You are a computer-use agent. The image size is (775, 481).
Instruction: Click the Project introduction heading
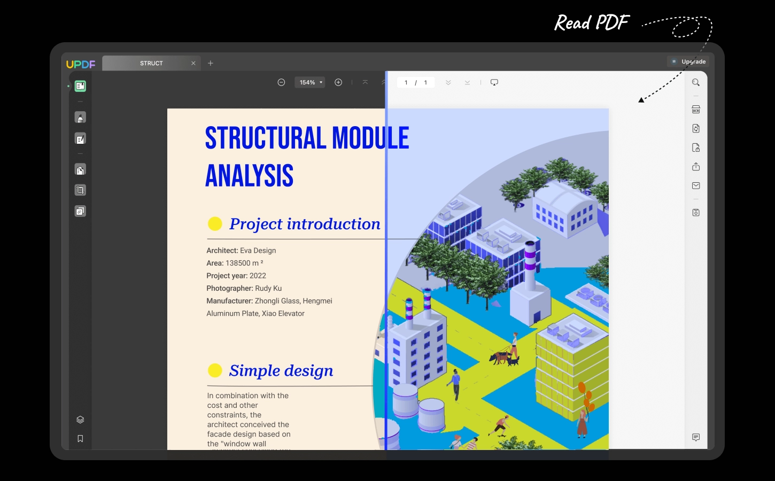[305, 224]
